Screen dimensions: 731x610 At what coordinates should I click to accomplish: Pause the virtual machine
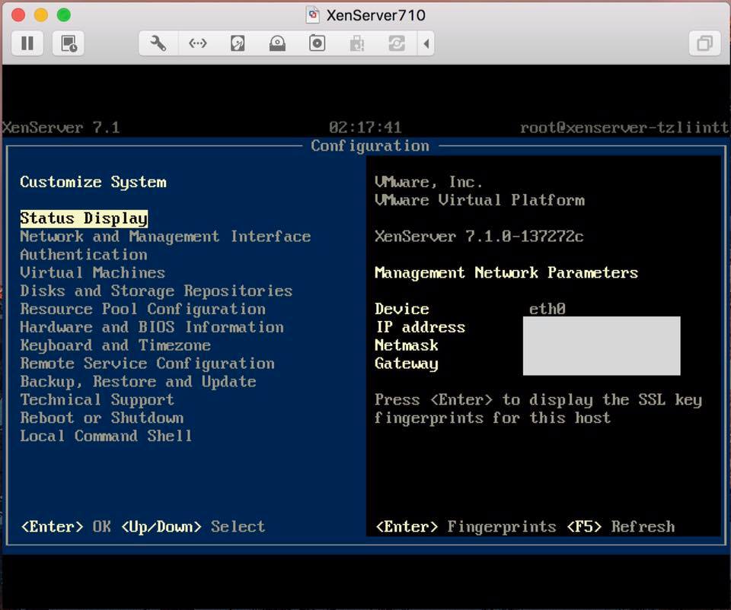pos(27,44)
